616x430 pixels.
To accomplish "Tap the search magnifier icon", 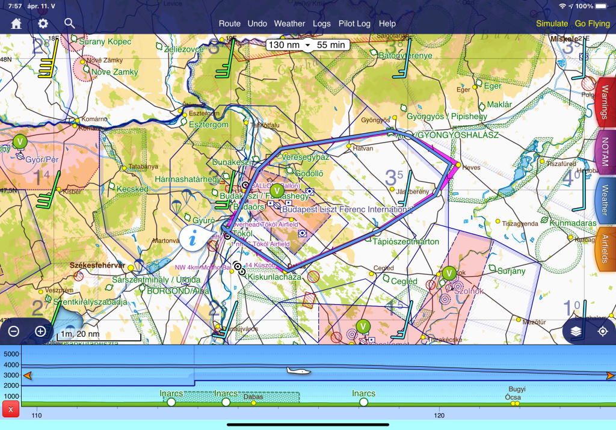I will point(70,23).
